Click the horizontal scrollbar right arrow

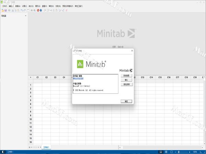coord(202,147)
